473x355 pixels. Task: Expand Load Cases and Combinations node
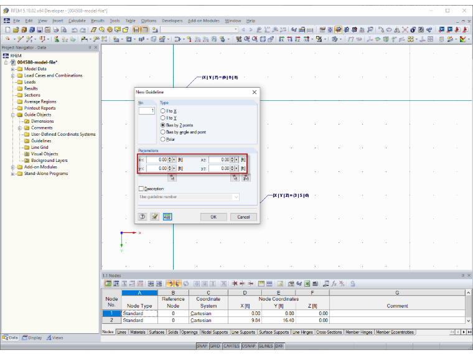pyautogui.click(x=12, y=76)
